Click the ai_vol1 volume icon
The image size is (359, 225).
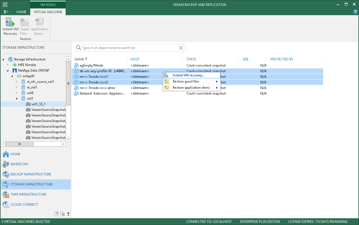24,87
